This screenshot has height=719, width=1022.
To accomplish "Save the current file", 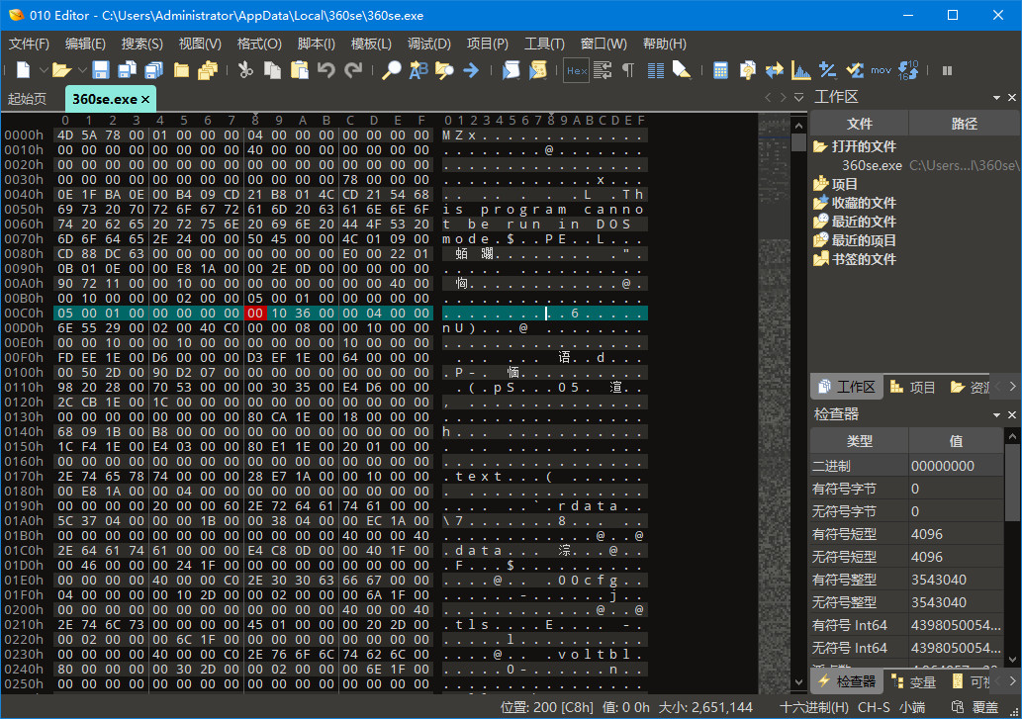I will [x=100, y=70].
